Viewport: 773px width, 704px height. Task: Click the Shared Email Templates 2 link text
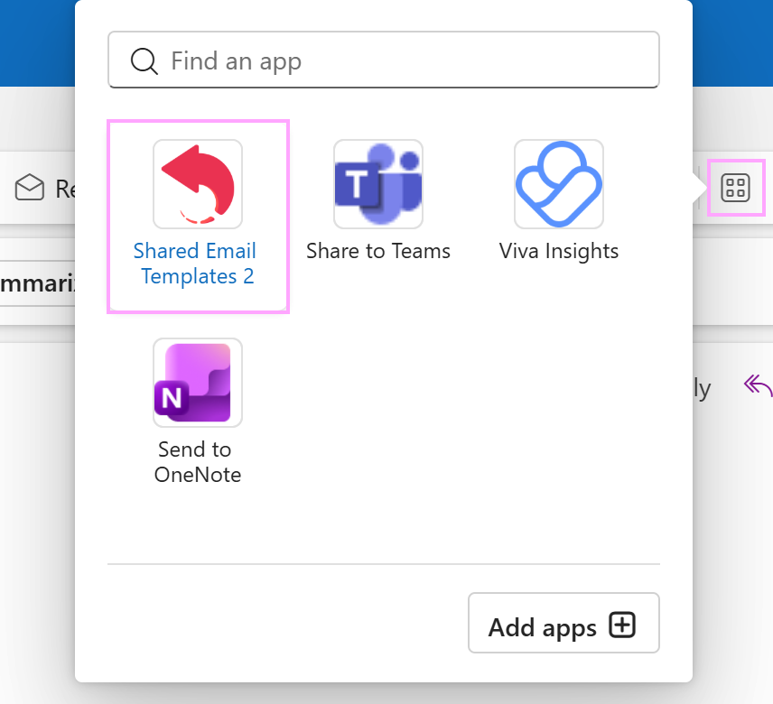(197, 264)
